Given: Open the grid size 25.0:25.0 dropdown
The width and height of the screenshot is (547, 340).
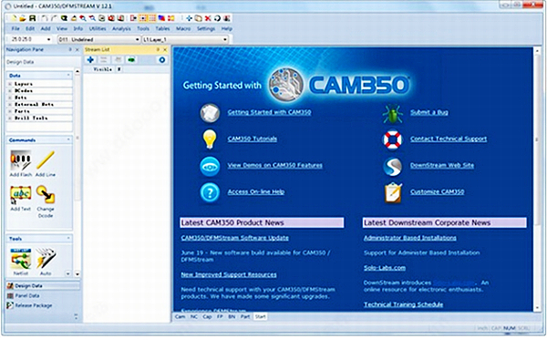Looking at the screenshot, I should pyautogui.click(x=30, y=39).
